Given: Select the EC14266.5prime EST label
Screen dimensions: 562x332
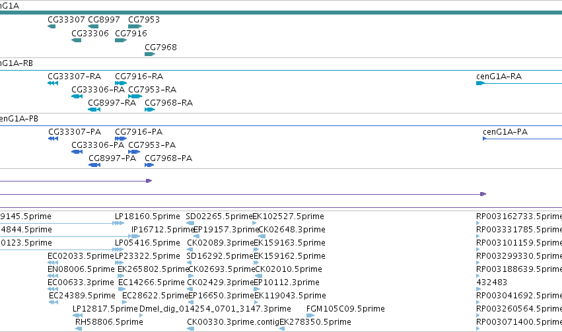Looking at the screenshot, I should tap(151, 282).
